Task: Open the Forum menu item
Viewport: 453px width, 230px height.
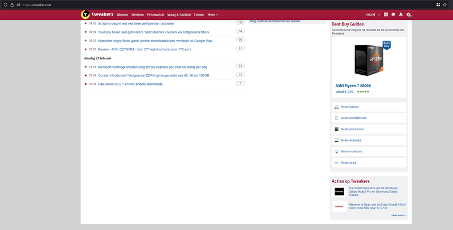Action: pyautogui.click(x=199, y=15)
